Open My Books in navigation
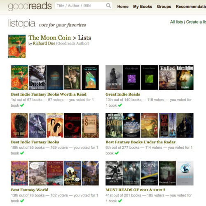 143,7
